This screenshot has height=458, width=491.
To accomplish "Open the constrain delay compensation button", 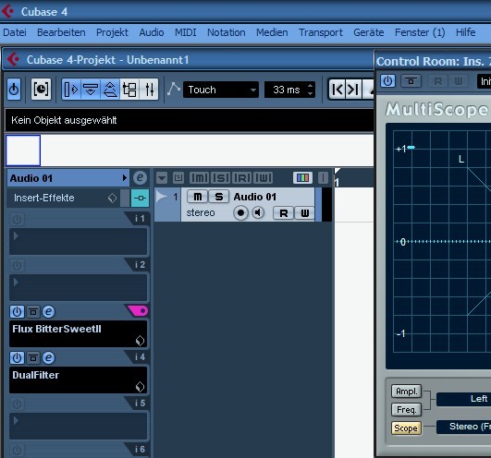I will click(41, 90).
